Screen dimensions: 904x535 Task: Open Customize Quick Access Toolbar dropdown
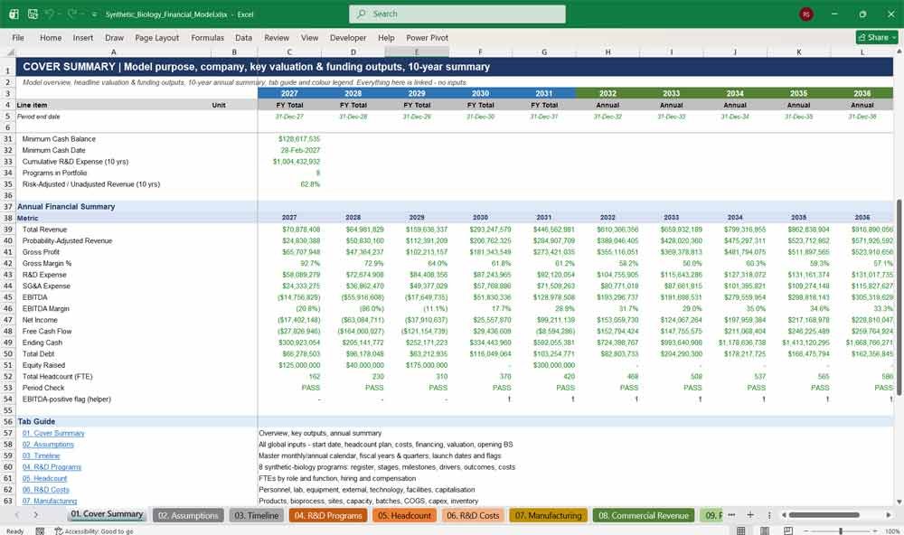coord(94,14)
